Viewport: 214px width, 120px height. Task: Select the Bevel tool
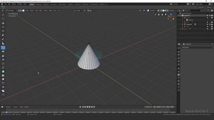click(3, 60)
